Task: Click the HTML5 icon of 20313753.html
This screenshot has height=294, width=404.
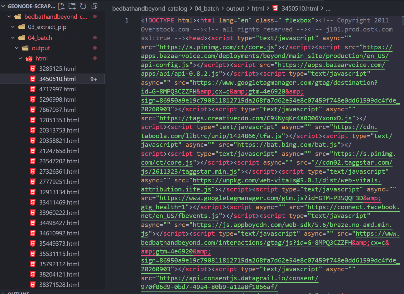Action: coord(33,130)
